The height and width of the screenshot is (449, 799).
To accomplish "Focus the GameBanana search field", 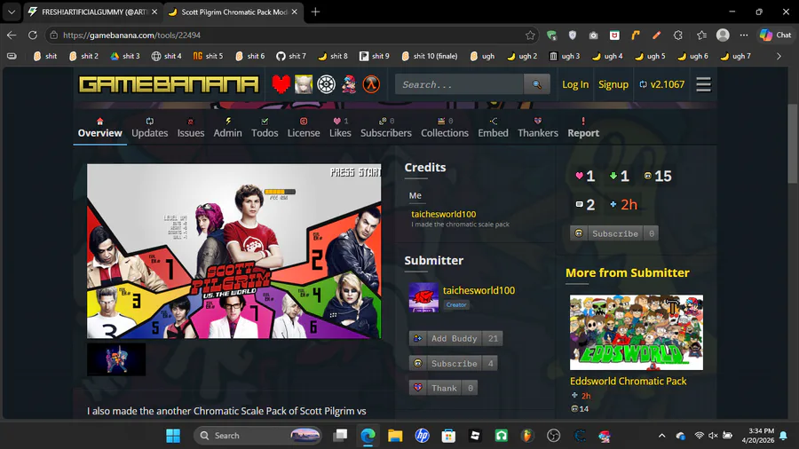I will point(459,84).
